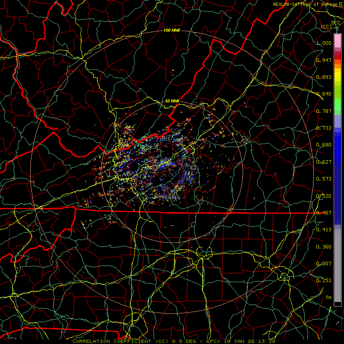Click the 0.893 scale value
The width and height of the screenshot is (344, 344).
coord(324,77)
